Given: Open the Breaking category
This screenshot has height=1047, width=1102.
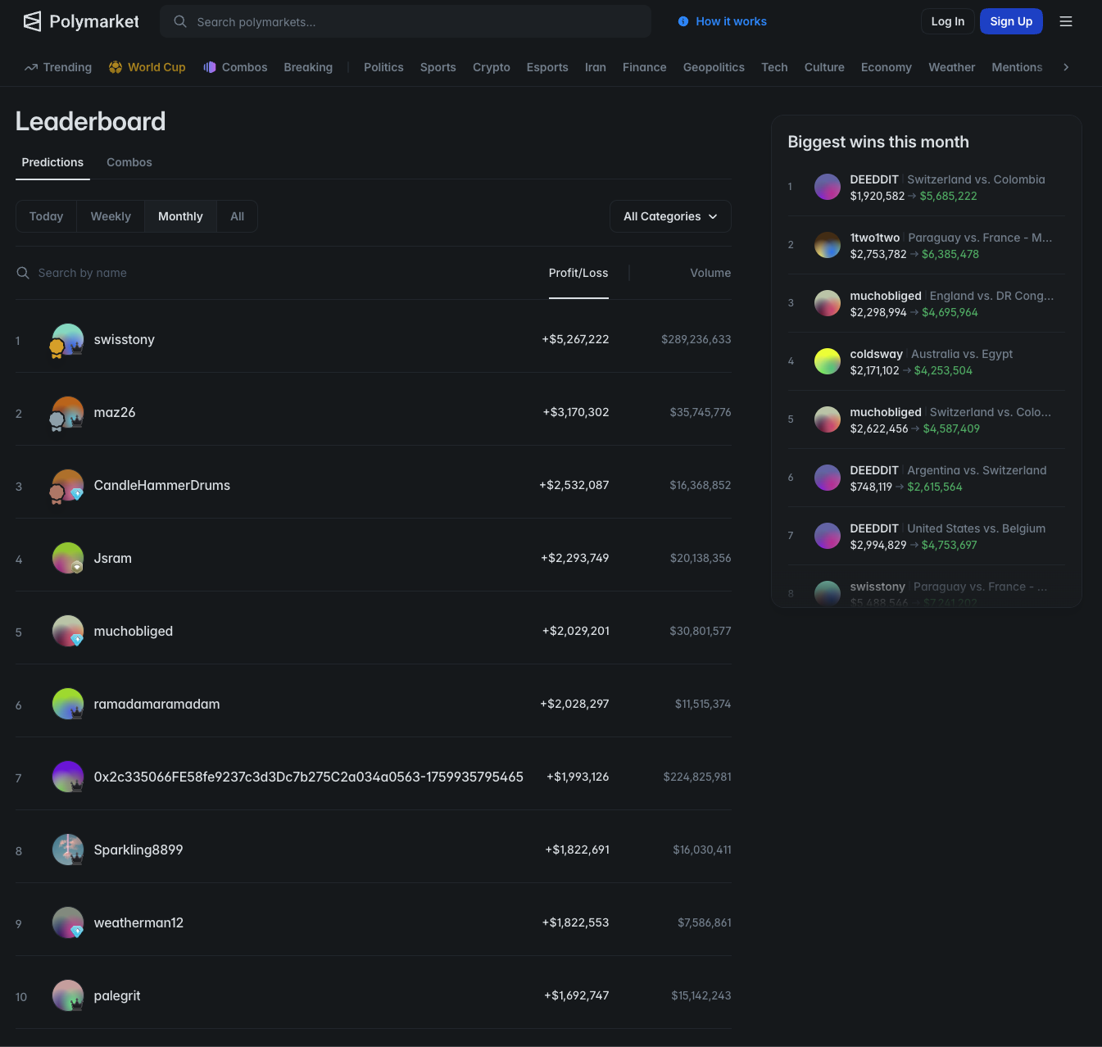Looking at the screenshot, I should 308,67.
